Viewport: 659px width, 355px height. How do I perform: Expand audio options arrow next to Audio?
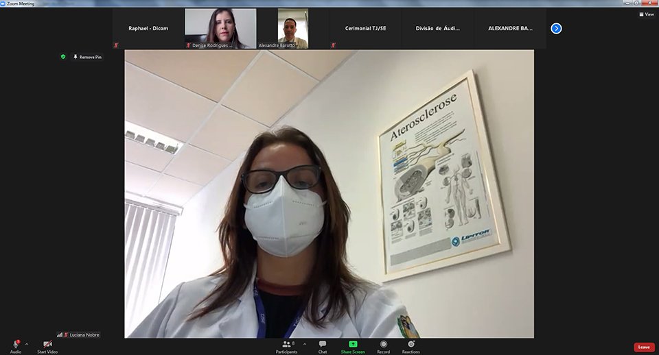click(27, 344)
